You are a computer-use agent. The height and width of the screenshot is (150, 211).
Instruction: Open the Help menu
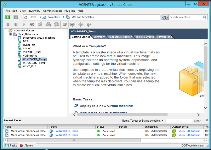click(x=80, y=11)
